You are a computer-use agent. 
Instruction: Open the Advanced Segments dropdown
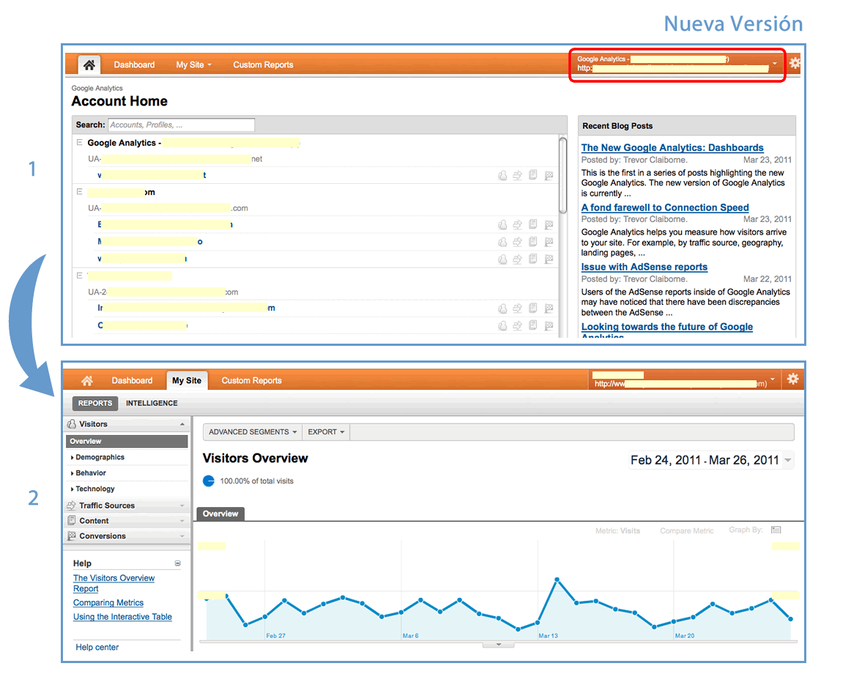click(x=253, y=432)
